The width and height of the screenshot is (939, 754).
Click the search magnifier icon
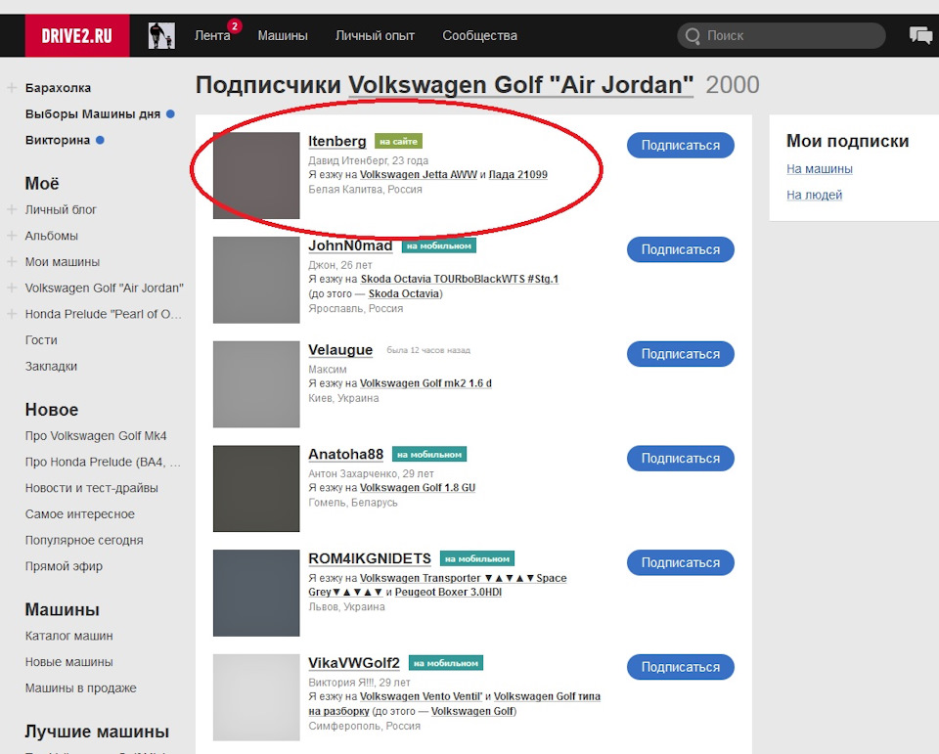tap(693, 36)
